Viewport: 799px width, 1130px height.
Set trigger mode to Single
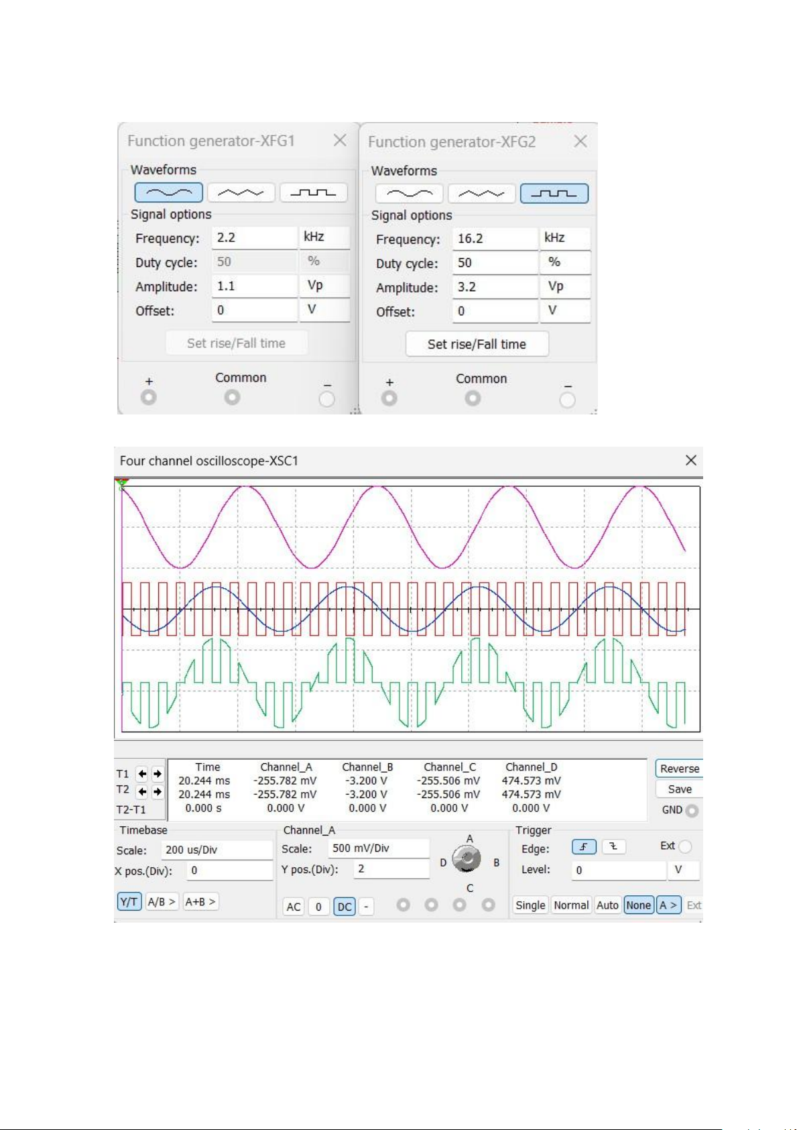[530, 905]
